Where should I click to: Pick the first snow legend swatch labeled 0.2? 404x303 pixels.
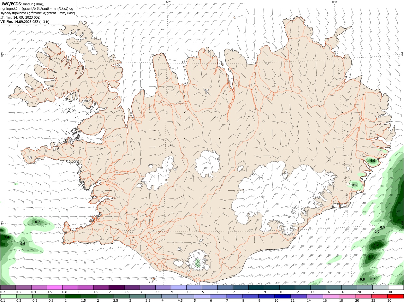pyautogui.click(x=8, y=288)
